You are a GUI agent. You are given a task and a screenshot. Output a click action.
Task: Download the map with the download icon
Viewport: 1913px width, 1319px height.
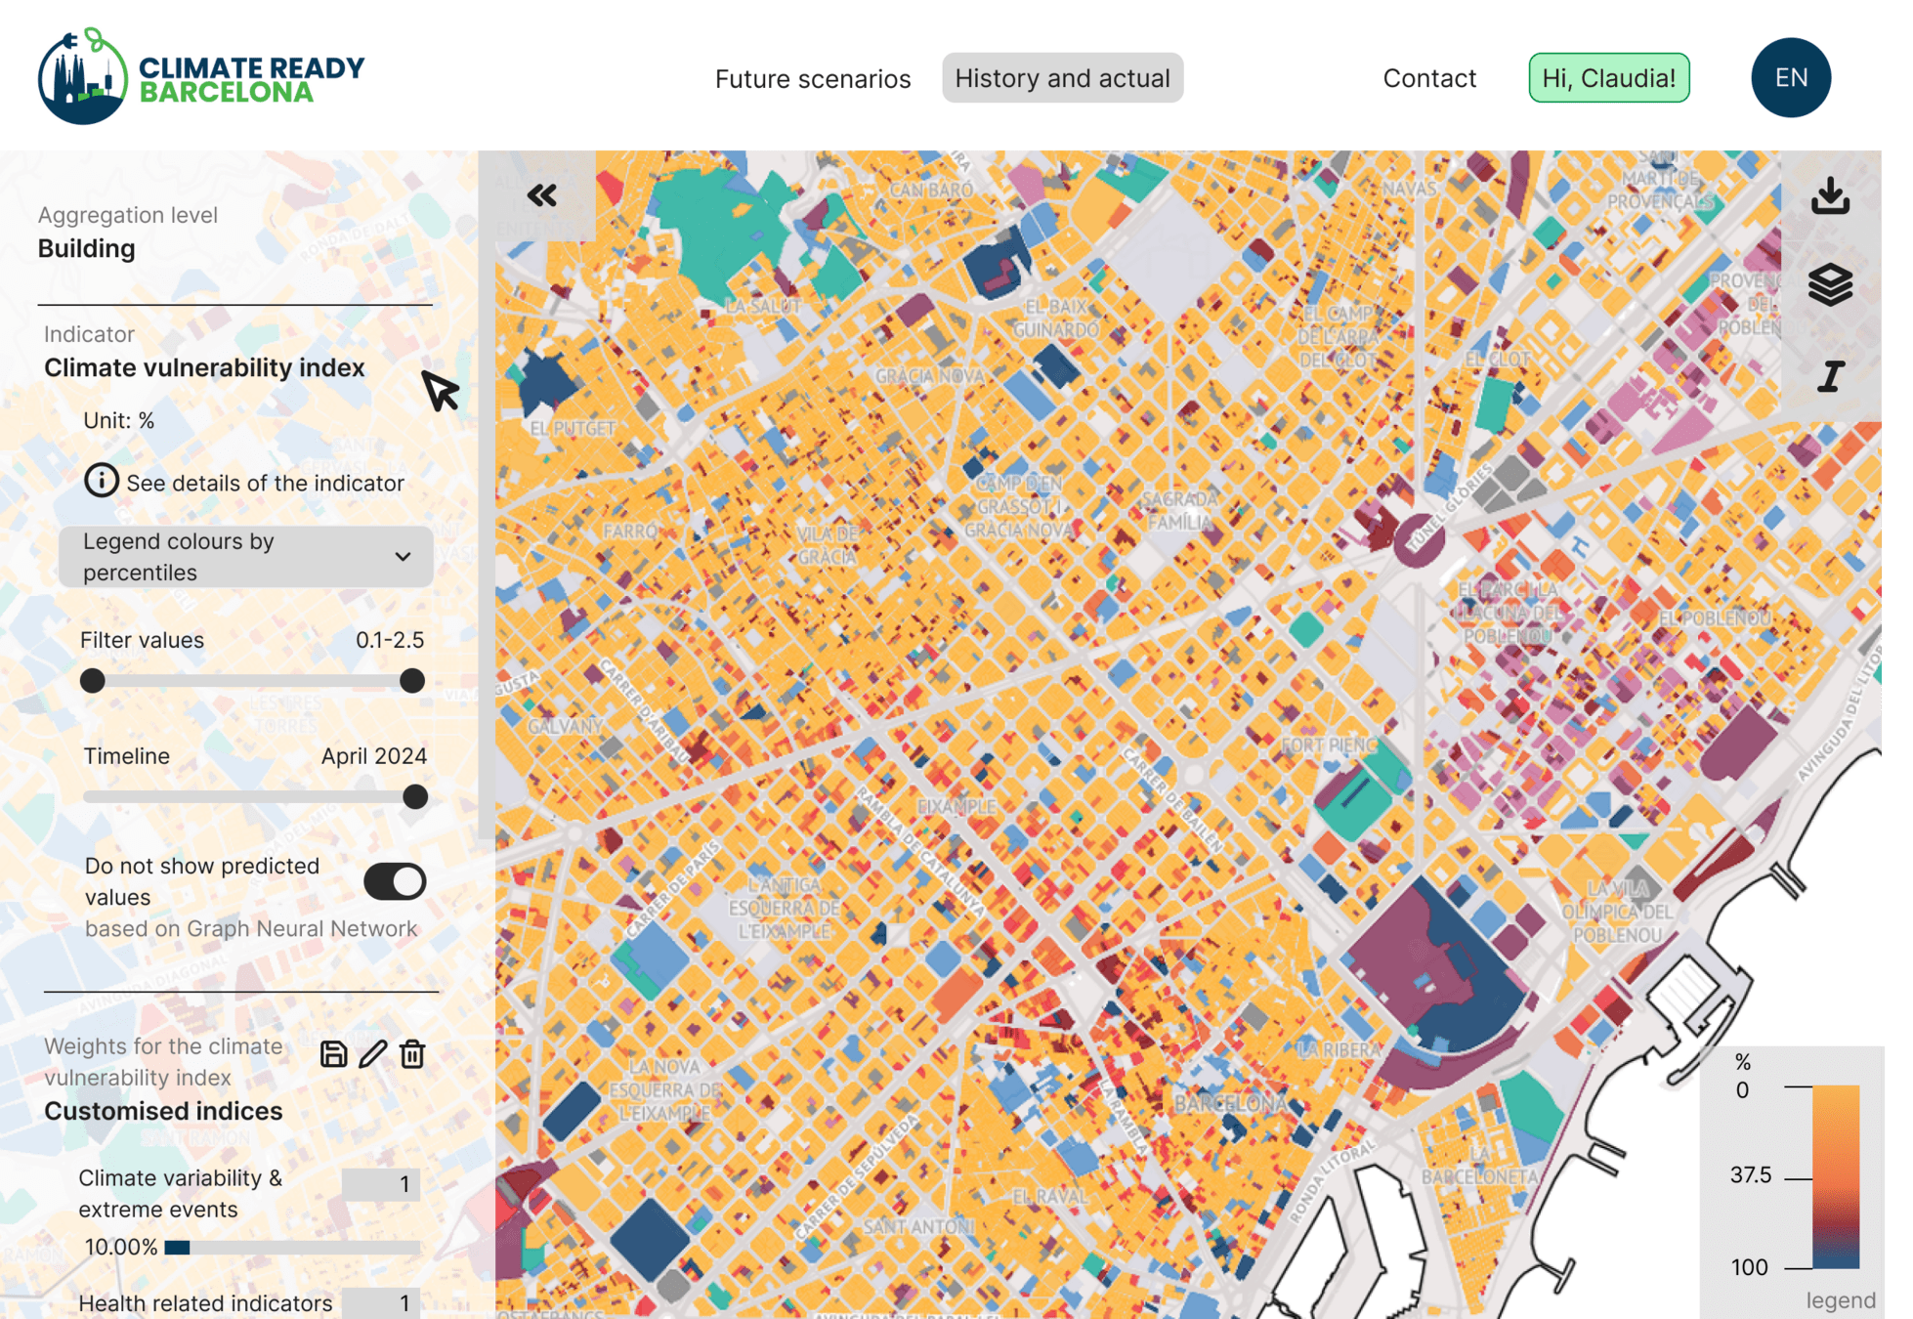(x=1830, y=195)
